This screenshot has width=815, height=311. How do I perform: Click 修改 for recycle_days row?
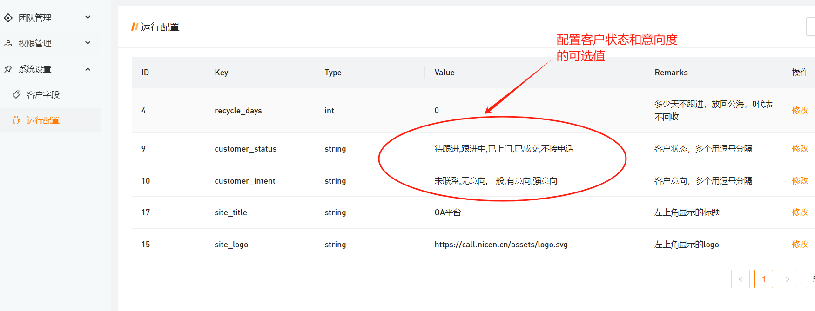click(800, 110)
